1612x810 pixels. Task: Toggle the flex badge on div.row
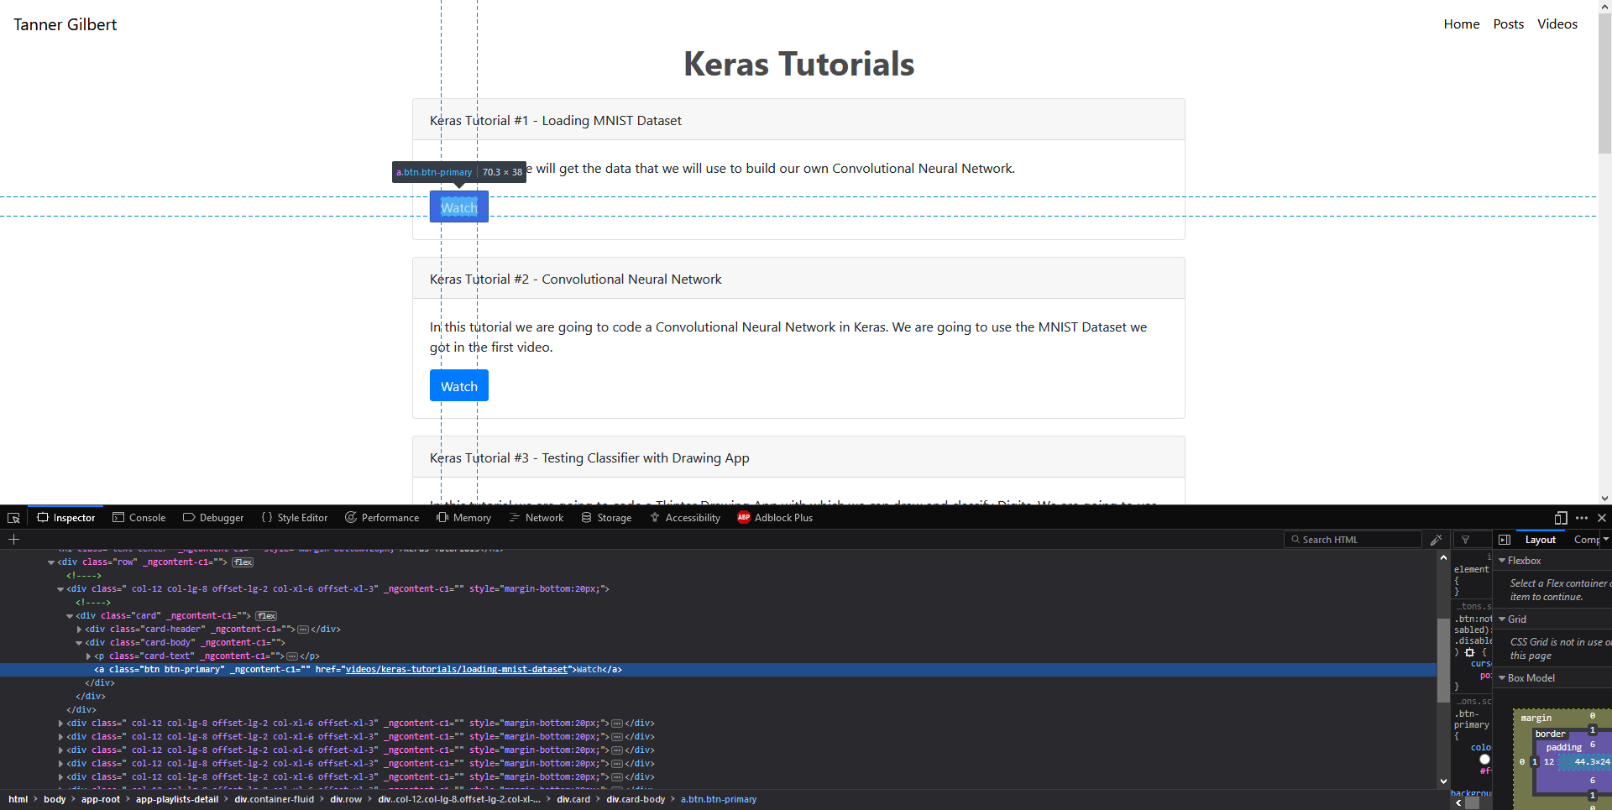pyautogui.click(x=243, y=562)
